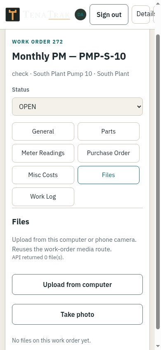161x350 pixels.
Task: Open the DA user avatar
Action: pyautogui.click(x=80, y=15)
